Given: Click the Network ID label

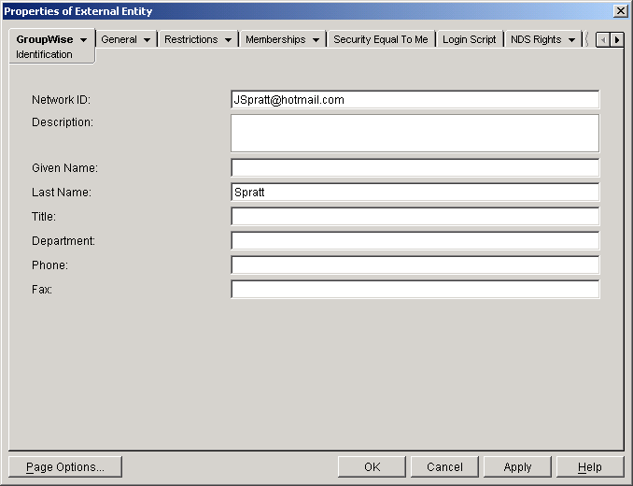Looking at the screenshot, I should 61,100.
